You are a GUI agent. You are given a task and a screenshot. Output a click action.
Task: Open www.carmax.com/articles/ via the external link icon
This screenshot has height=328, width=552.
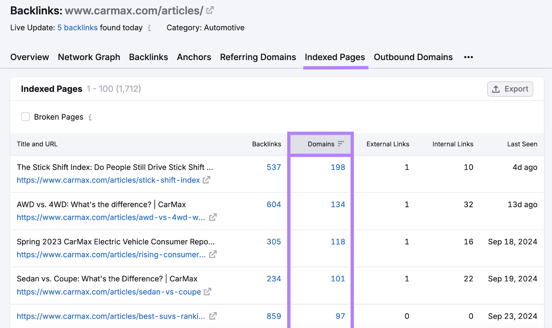tap(210, 10)
